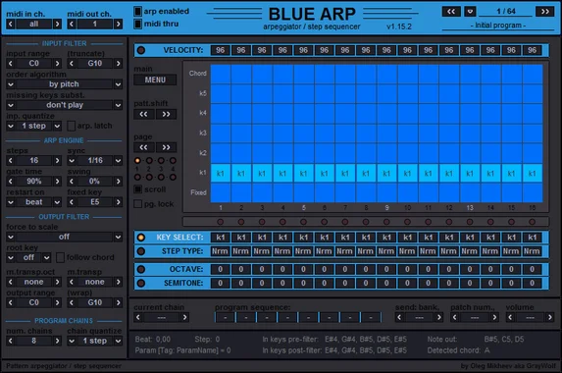Increase gate time 90% with right arrow

57,182
